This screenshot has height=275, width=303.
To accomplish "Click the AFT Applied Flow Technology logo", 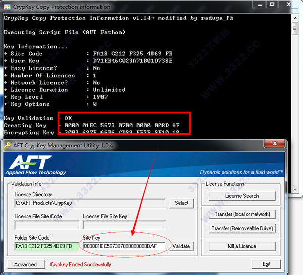I will [x=35, y=165].
